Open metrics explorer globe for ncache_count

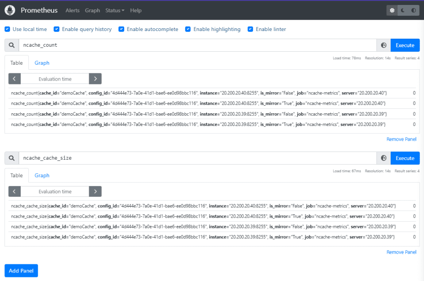[383, 45]
